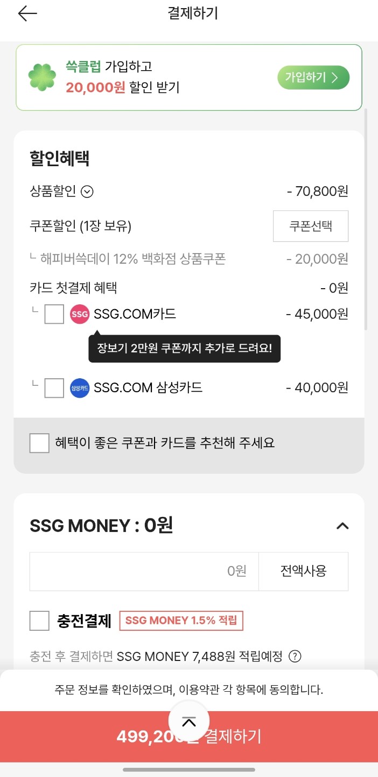378x777 pixels.
Task: Enable coupon and card recommendation checkbox
Action: (39, 443)
